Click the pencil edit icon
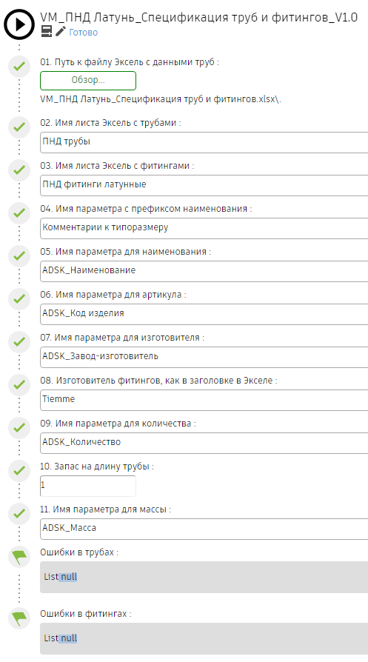The height and width of the screenshot is (662, 368). click(x=61, y=31)
